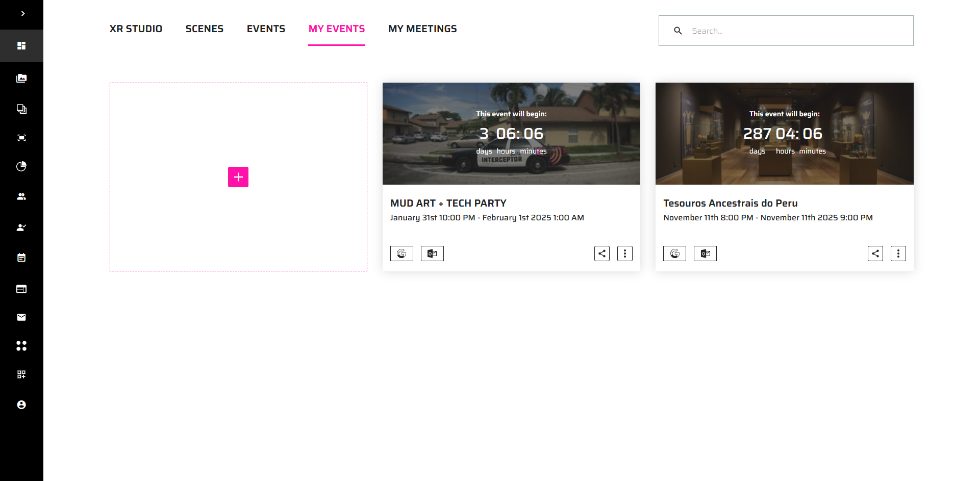
Task: Expand the sidebar with the chevron arrow
Action: [x=22, y=14]
